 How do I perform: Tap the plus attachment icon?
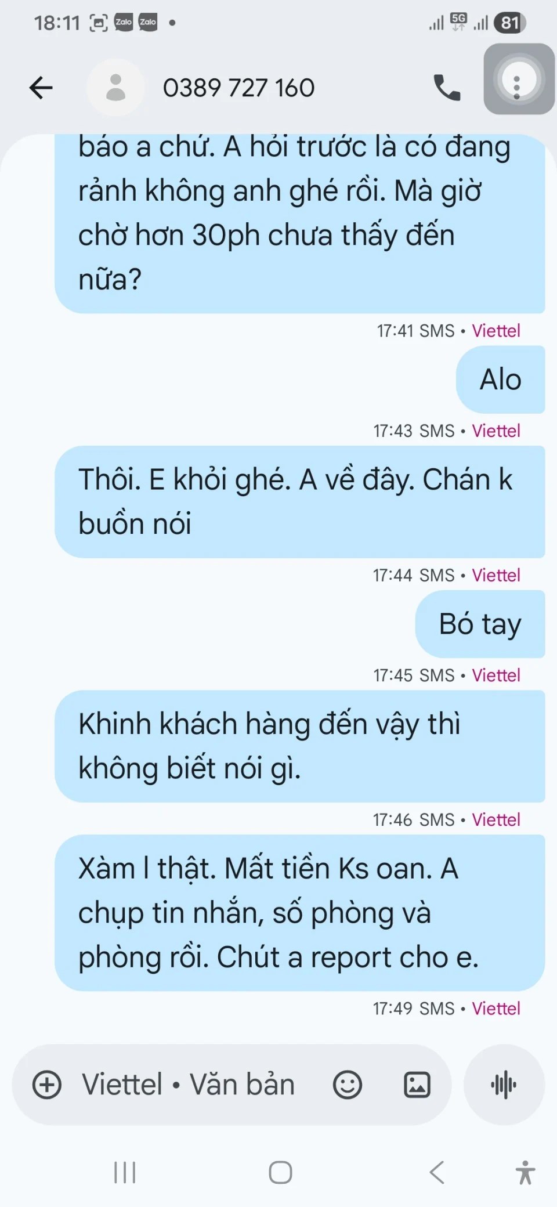pyautogui.click(x=47, y=1085)
